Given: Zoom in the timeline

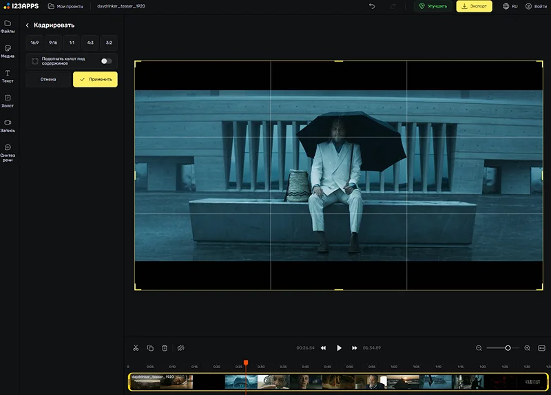Looking at the screenshot, I should (x=527, y=348).
